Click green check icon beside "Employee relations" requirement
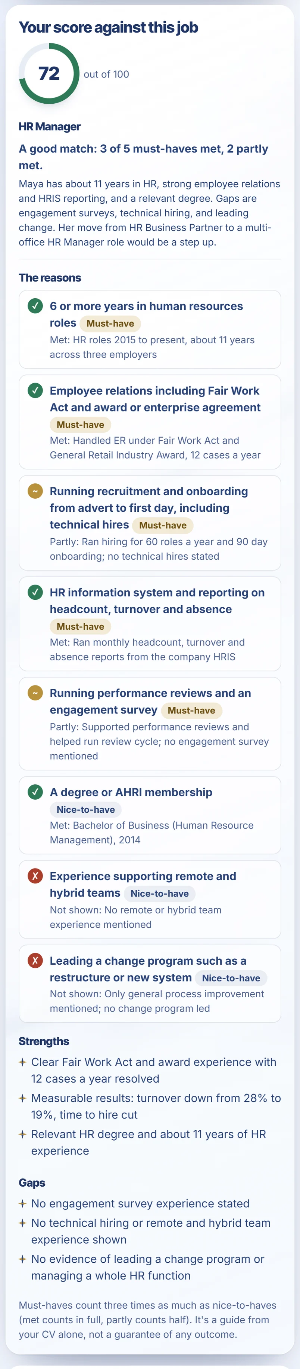Image resolution: width=300 pixels, height=1369 pixels. [x=35, y=390]
